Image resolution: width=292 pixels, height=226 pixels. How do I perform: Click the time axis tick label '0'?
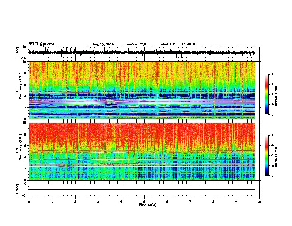29,202
